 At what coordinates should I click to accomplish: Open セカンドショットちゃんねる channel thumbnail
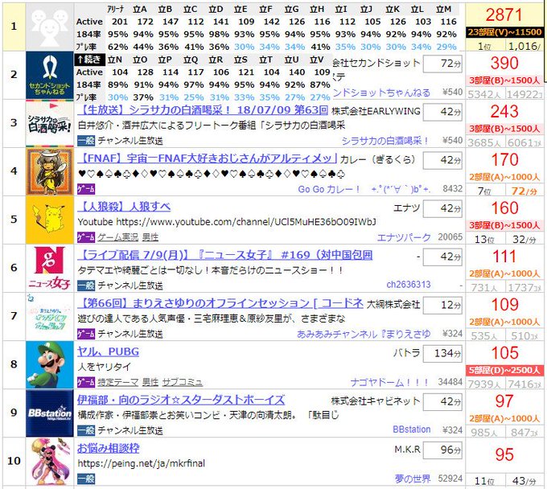click(x=50, y=76)
